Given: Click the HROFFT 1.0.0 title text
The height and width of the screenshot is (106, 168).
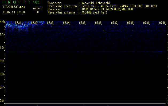Looking at the screenshot, I should (x=21, y=2).
